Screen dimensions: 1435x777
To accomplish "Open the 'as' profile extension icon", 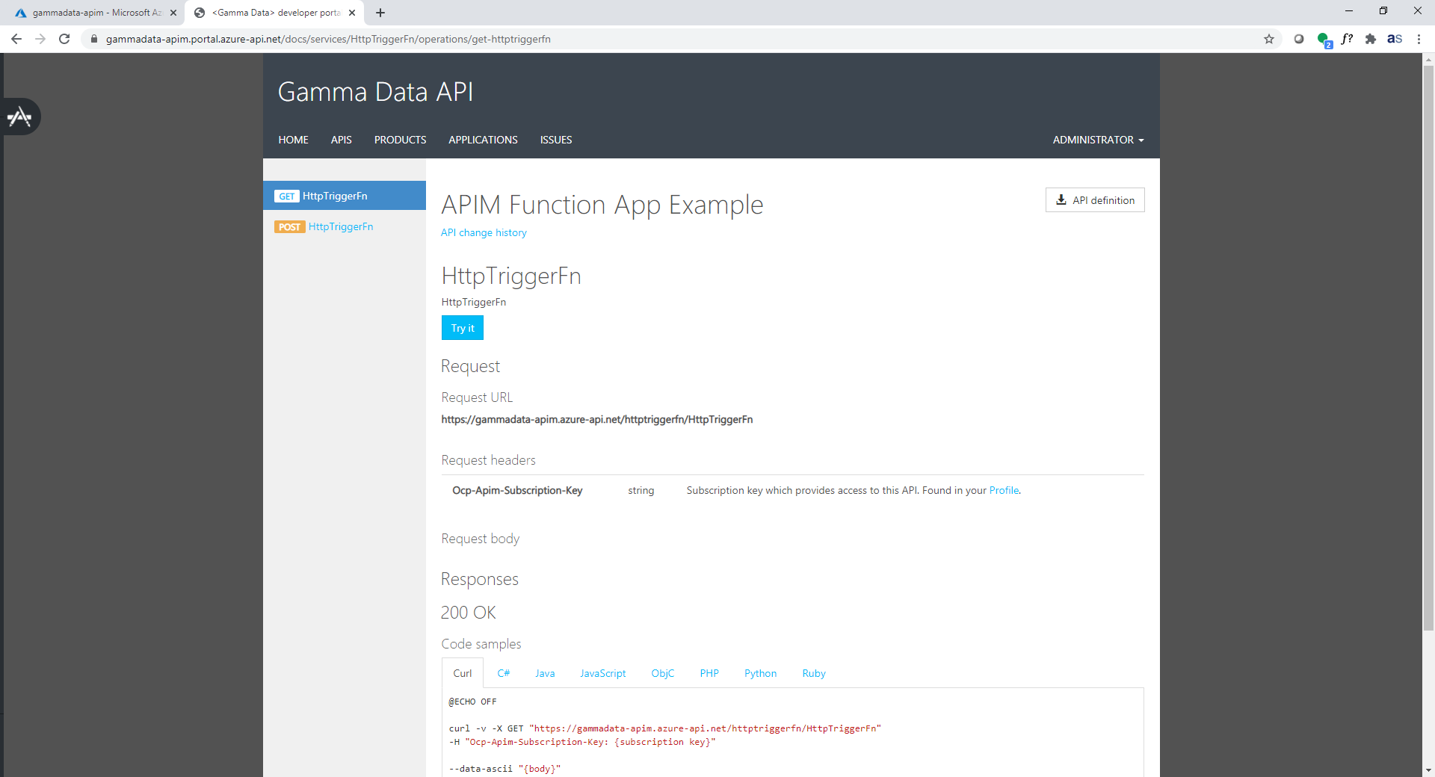I will 1395,39.
